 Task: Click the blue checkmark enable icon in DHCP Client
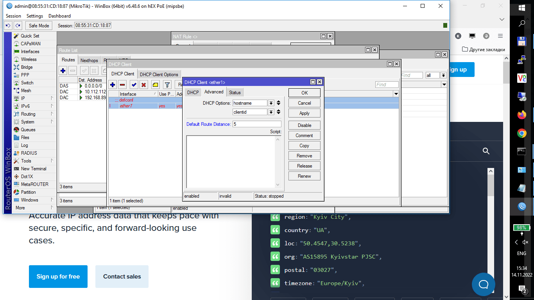click(134, 85)
